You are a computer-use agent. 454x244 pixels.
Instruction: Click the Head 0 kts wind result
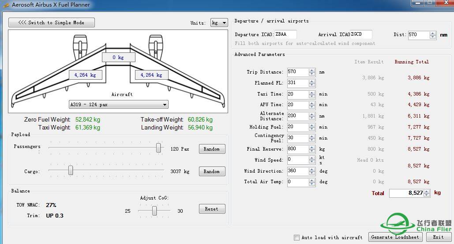click(370, 160)
